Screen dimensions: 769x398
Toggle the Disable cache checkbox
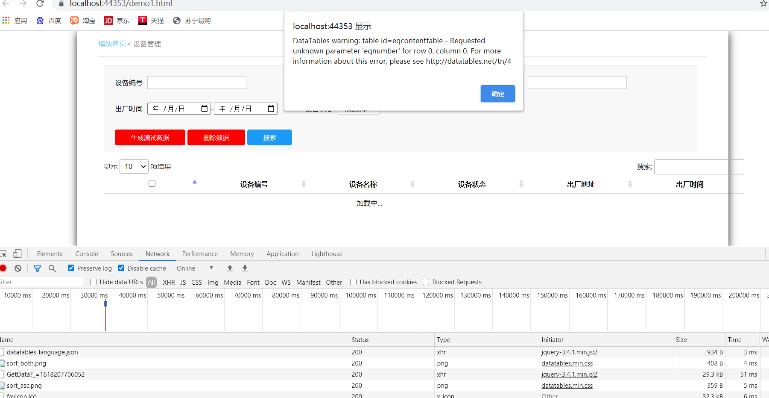click(121, 268)
